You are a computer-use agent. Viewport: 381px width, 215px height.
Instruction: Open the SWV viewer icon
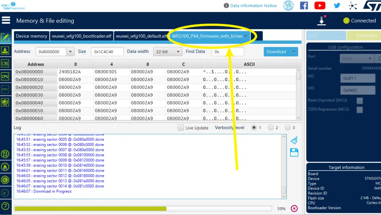pos(5,89)
